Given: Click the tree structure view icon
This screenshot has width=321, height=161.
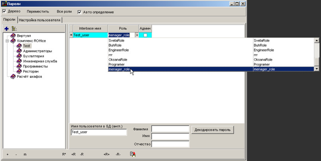Looking at the screenshot, I should 14,29.
